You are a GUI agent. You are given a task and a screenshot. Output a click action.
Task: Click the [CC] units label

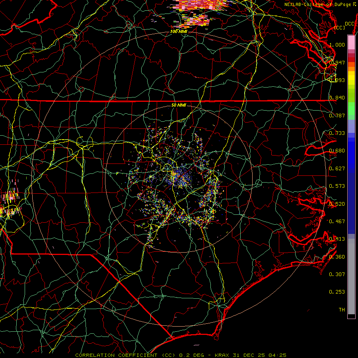(340, 27)
